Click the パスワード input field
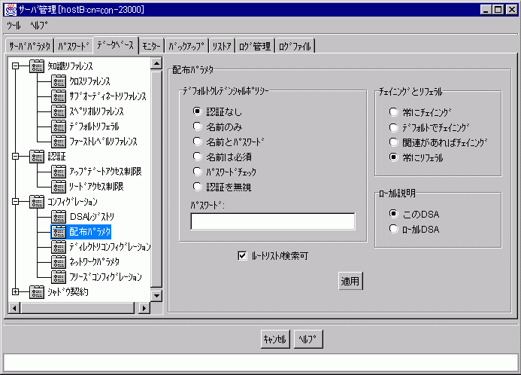 point(273,221)
